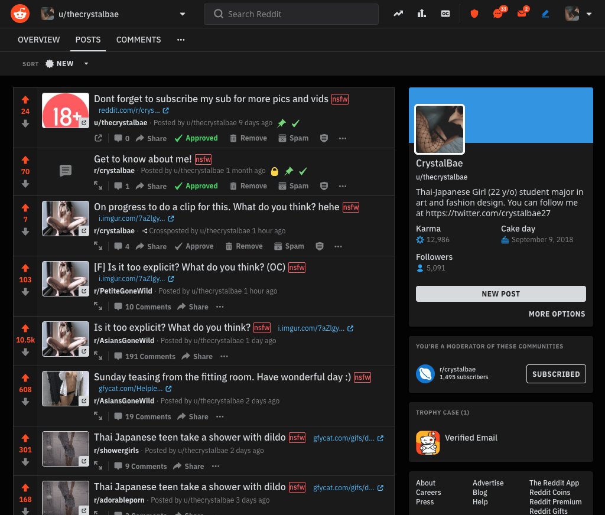Viewport: 605px width, 515px height.
Task: Open more options on the 10 Comments post
Action: pos(220,307)
